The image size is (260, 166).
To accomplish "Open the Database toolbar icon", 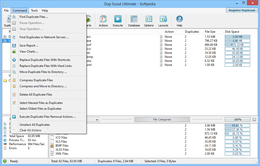I will point(134,19).
